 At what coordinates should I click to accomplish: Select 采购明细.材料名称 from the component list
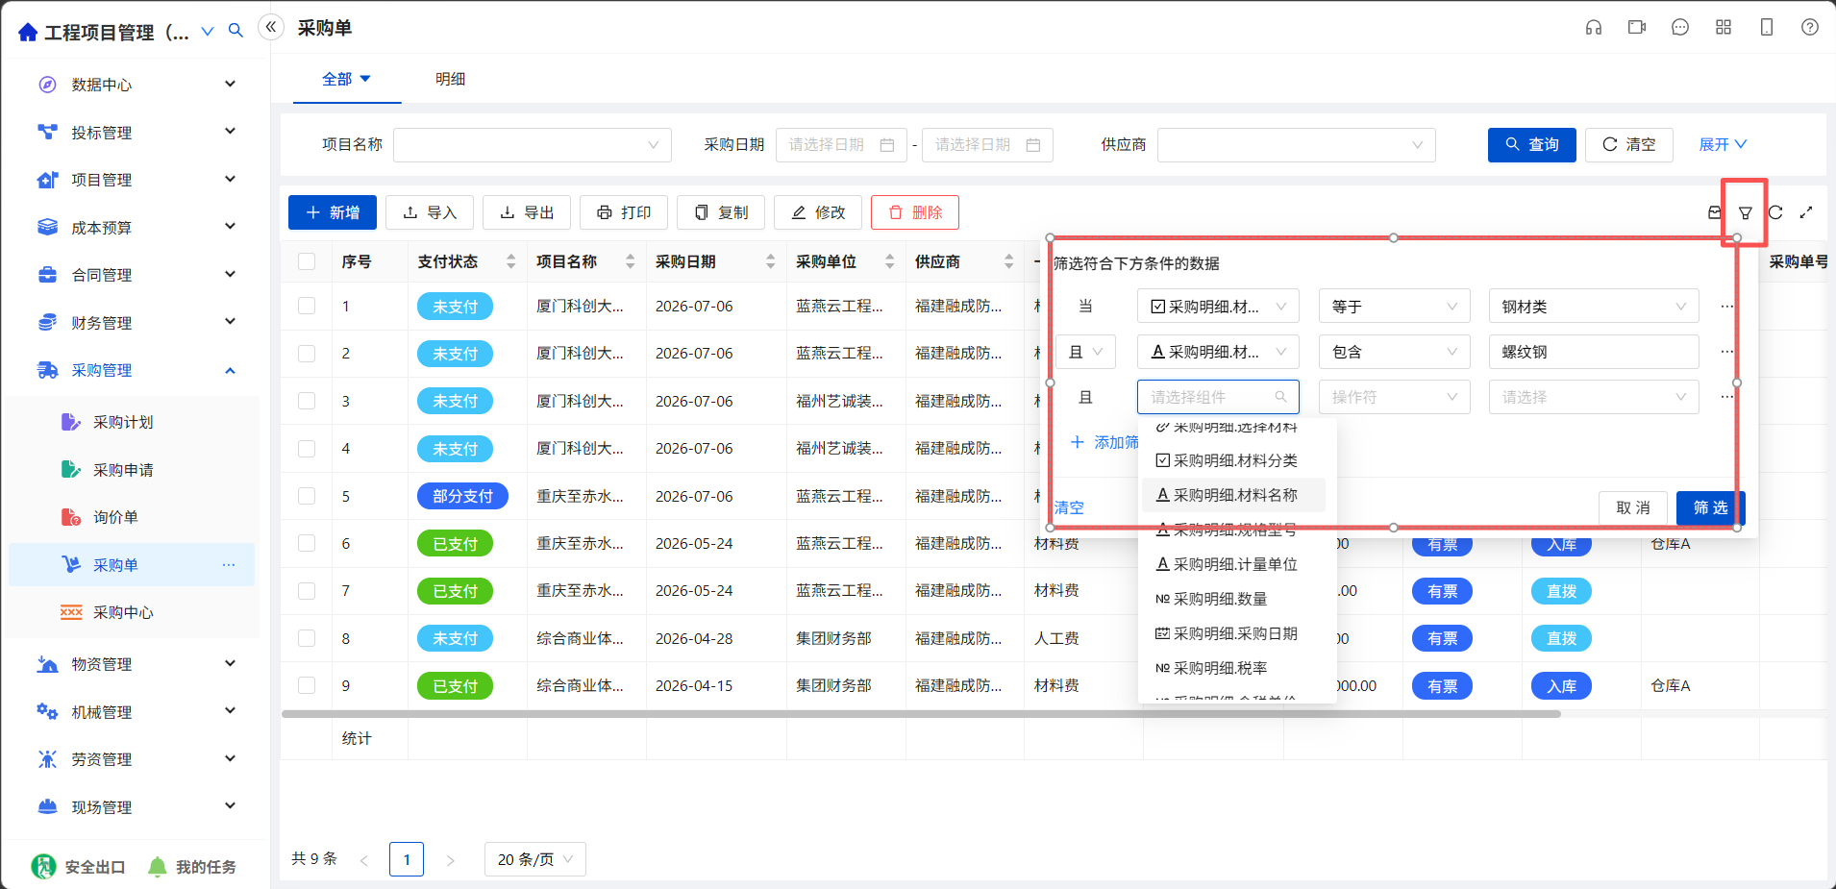pos(1234,495)
